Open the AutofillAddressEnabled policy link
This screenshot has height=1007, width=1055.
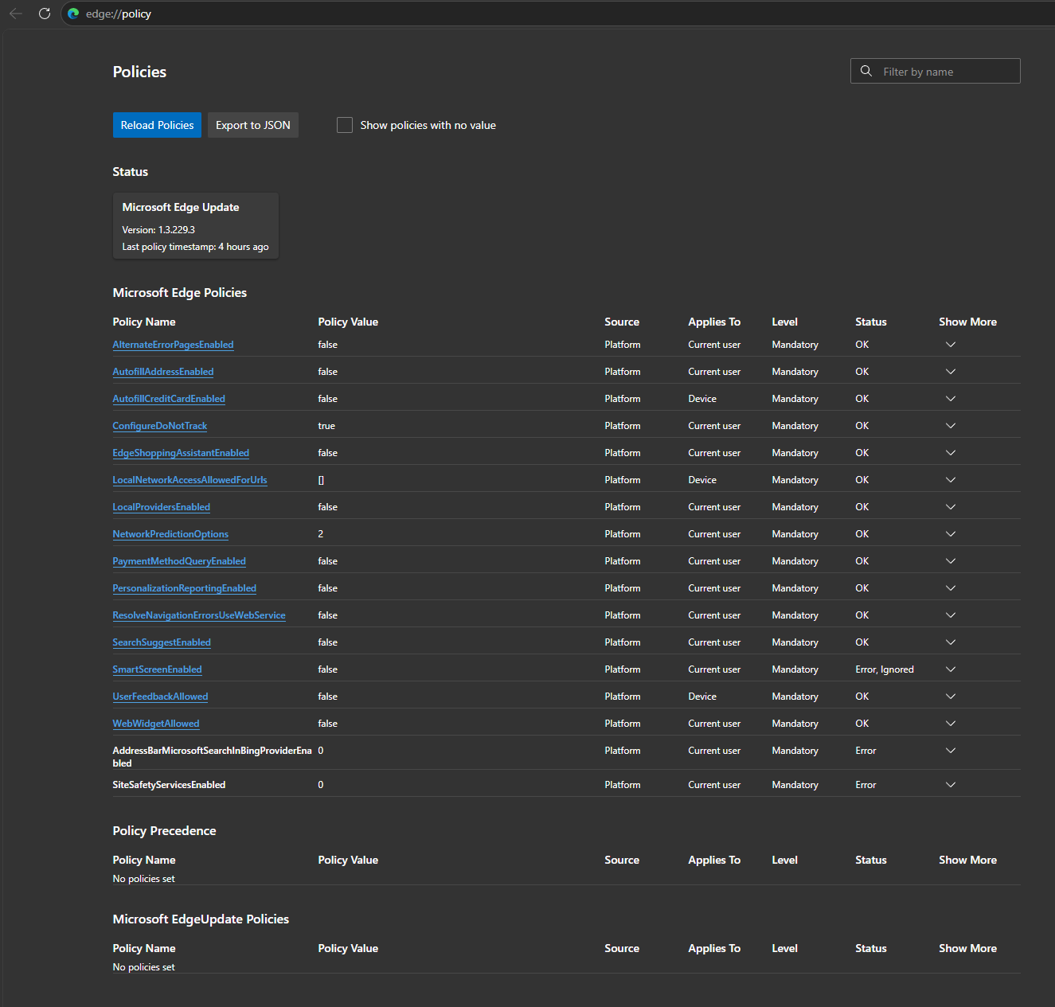tap(163, 372)
